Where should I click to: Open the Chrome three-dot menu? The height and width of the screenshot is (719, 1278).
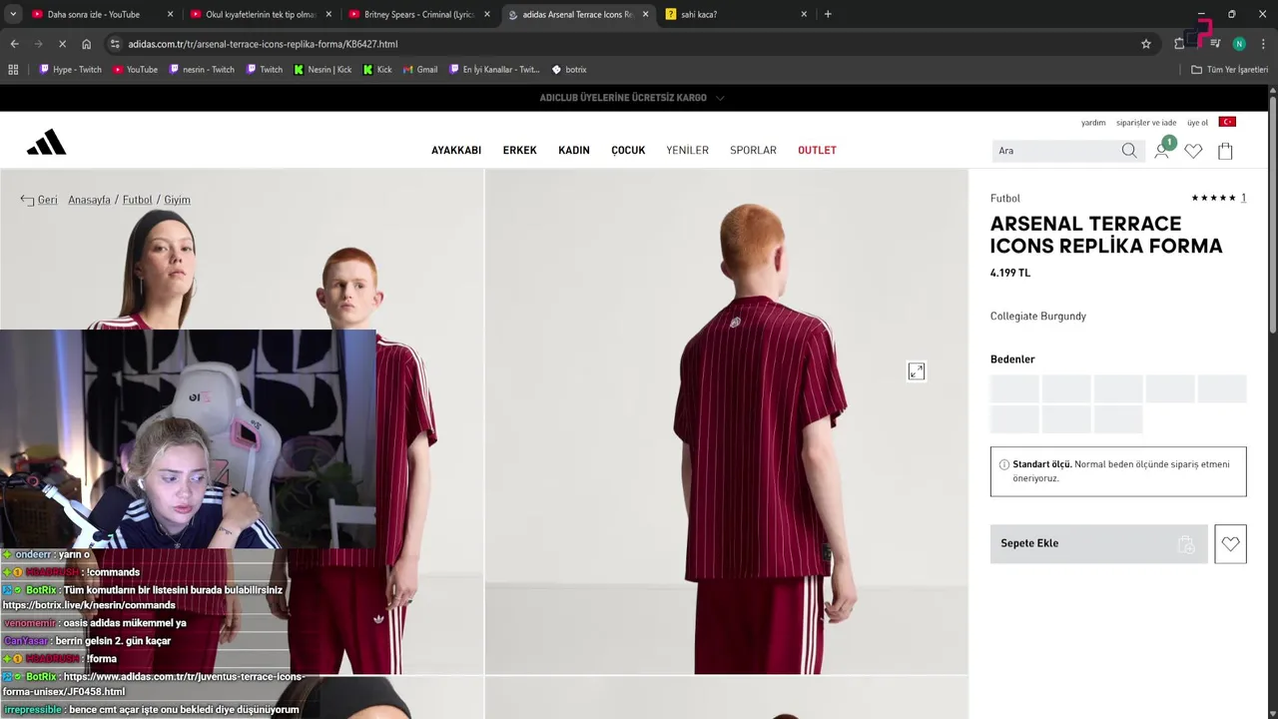pyautogui.click(x=1263, y=44)
